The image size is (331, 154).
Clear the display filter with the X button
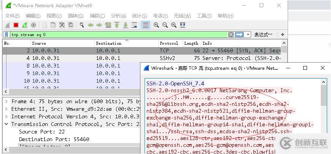[x=231, y=35]
